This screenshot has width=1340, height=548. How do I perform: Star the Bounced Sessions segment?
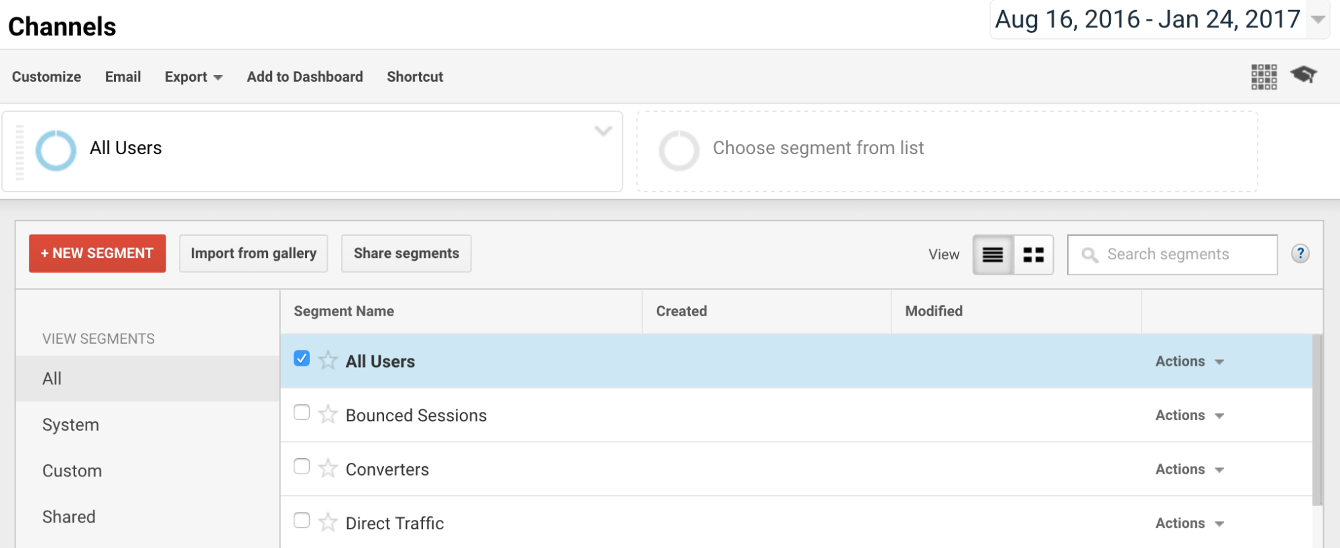pyautogui.click(x=328, y=415)
